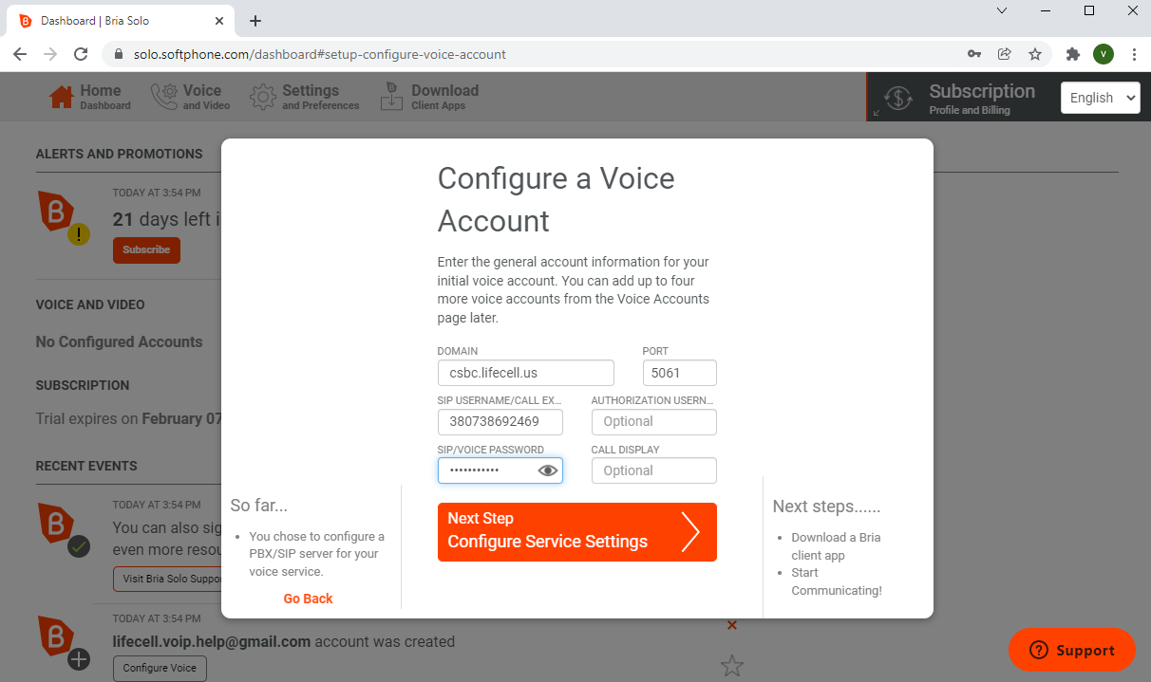
Task: Click 'Configure a Voice Account' heading
Action: click(x=556, y=199)
